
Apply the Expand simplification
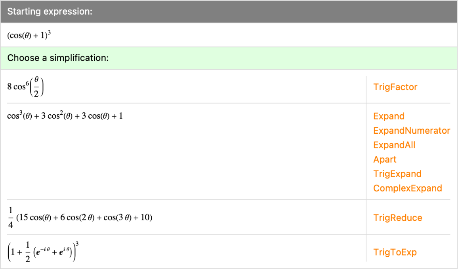pyautogui.click(x=389, y=116)
